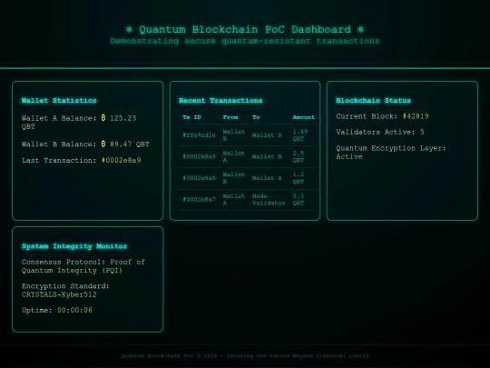Click the Consensus Protocol label

pos(64,262)
